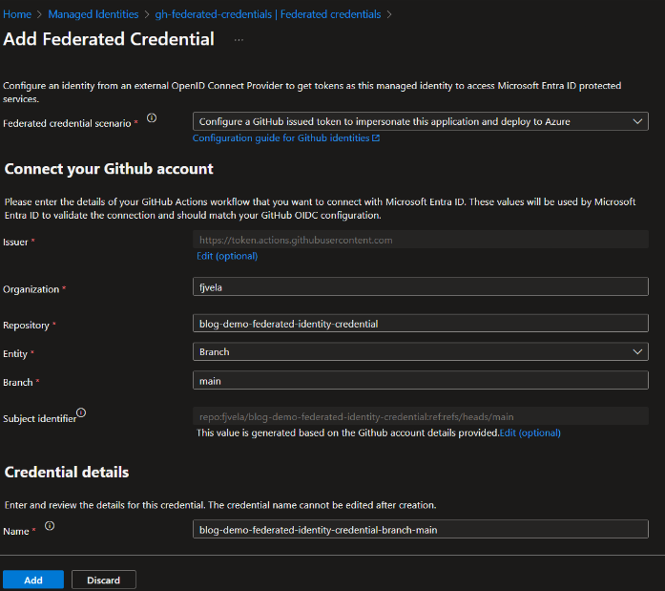This screenshot has height=591, width=665.
Task: Click the greyed Subject identifier value
Action: tap(421, 416)
